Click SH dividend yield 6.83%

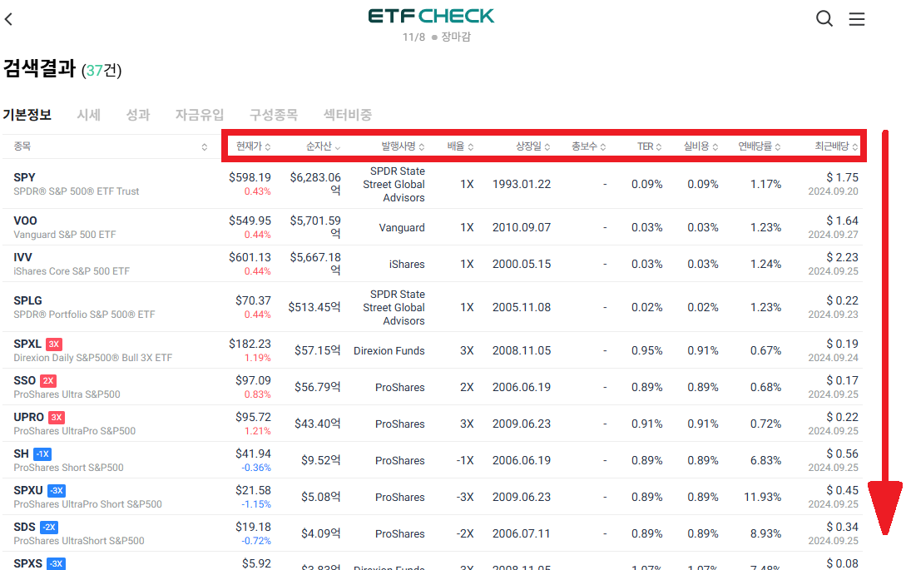pyautogui.click(x=765, y=461)
